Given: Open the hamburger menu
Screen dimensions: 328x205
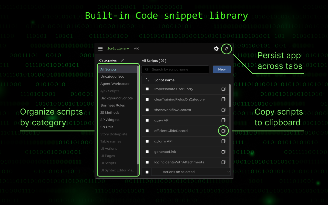Looking at the screenshot, I should tap(100, 49).
